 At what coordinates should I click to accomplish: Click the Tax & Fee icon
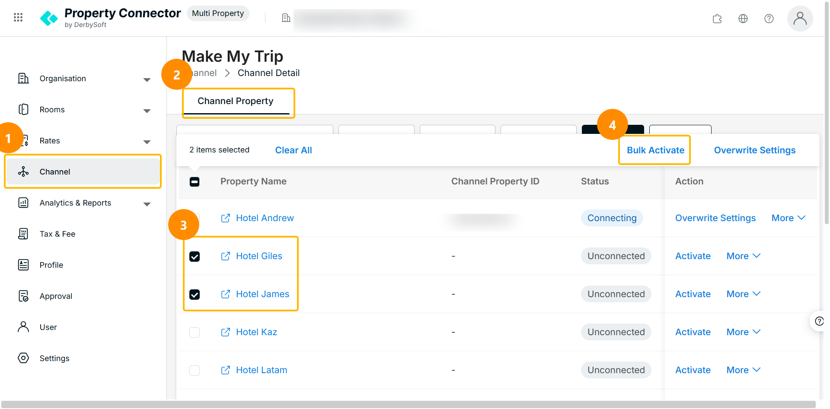point(23,234)
